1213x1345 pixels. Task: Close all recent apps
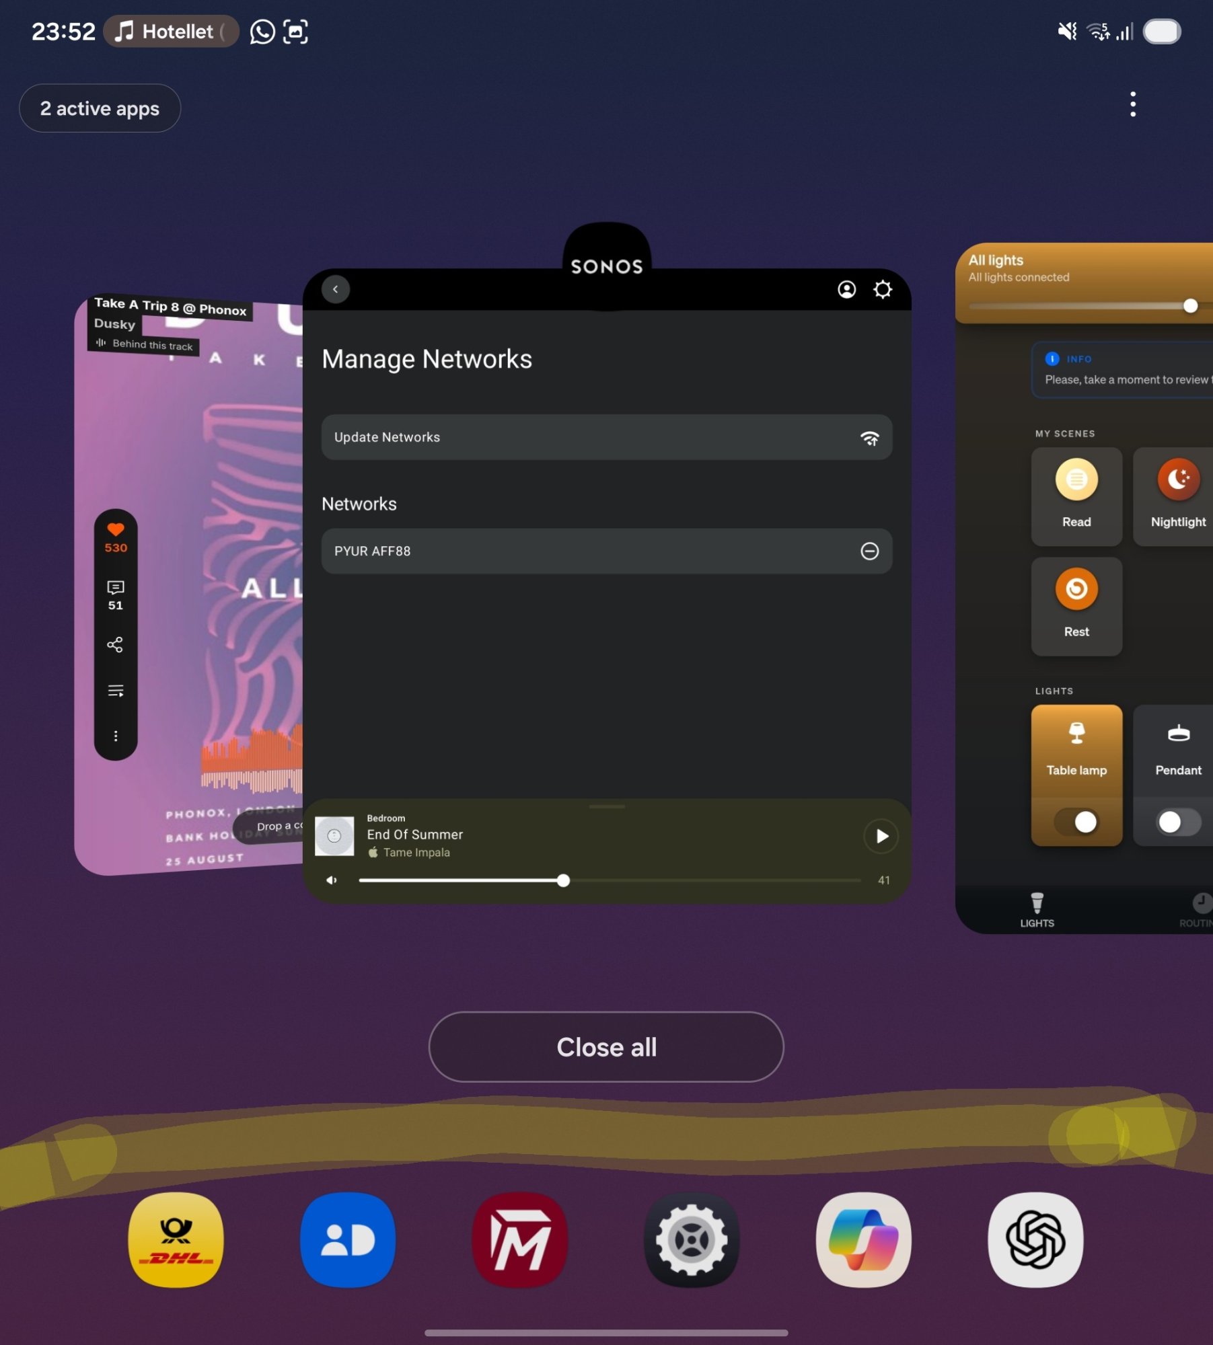click(606, 1047)
